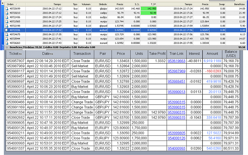
Task: Click the Amount column header
Action: pyautogui.click(x=212, y=54)
